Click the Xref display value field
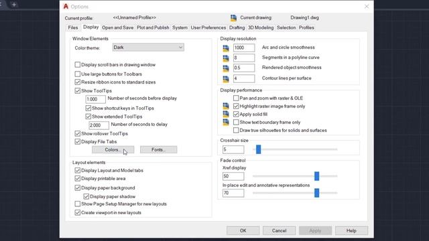 (233, 176)
